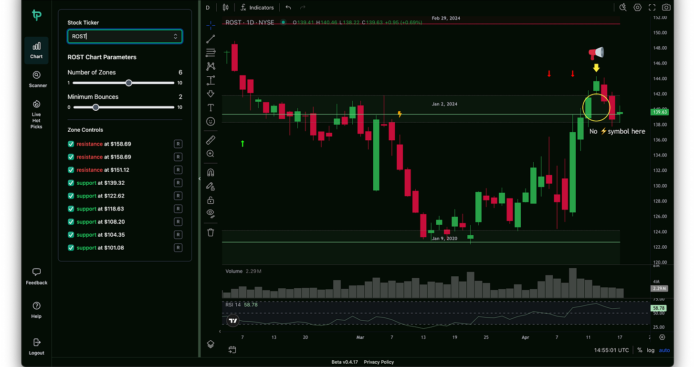The image size is (695, 367).
Task: Open the Chart section in the sidebar
Action: click(x=36, y=51)
